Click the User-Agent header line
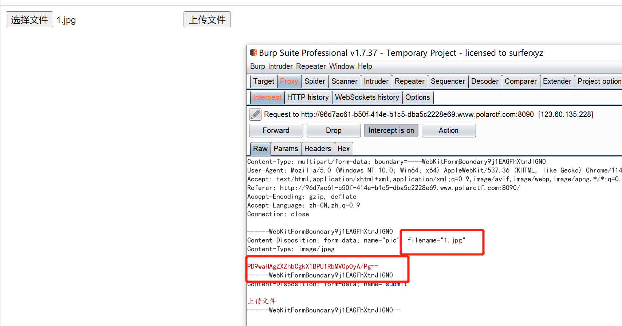The width and height of the screenshot is (622, 326). pyautogui.click(x=434, y=170)
